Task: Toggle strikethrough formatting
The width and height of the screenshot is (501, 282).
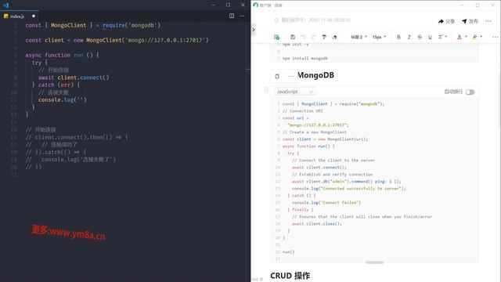Action: (420, 37)
